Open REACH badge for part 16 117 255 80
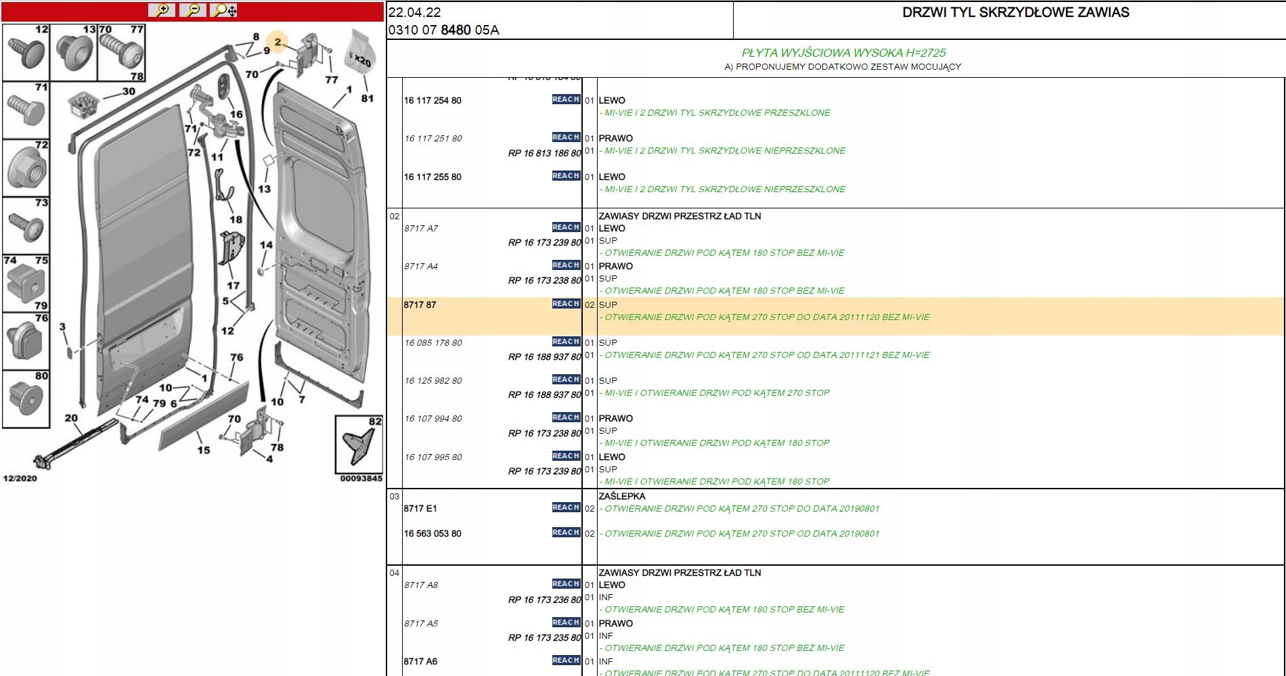 pos(566,176)
